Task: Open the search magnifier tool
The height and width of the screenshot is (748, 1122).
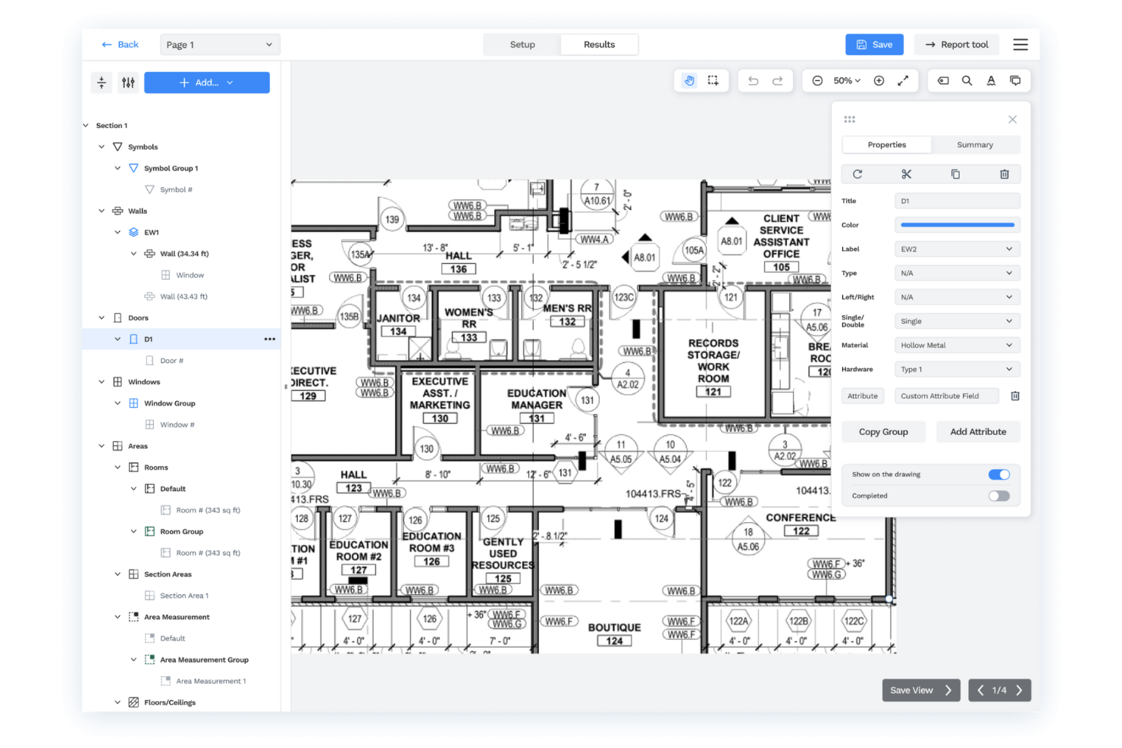Action: [x=967, y=80]
